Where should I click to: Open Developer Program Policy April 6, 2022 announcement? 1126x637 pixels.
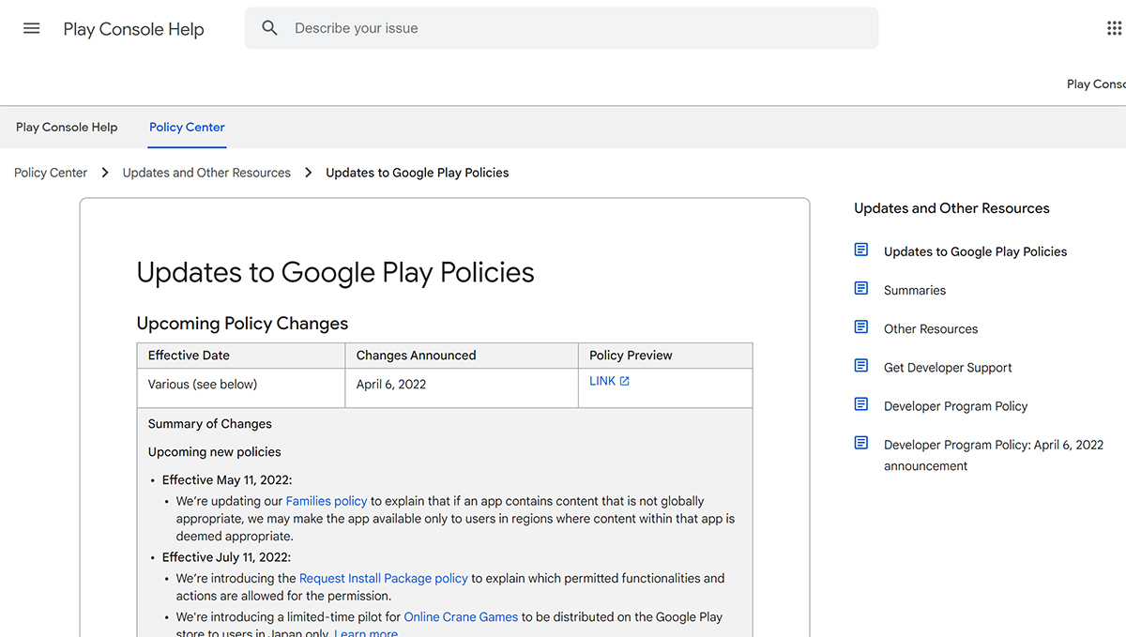994,455
